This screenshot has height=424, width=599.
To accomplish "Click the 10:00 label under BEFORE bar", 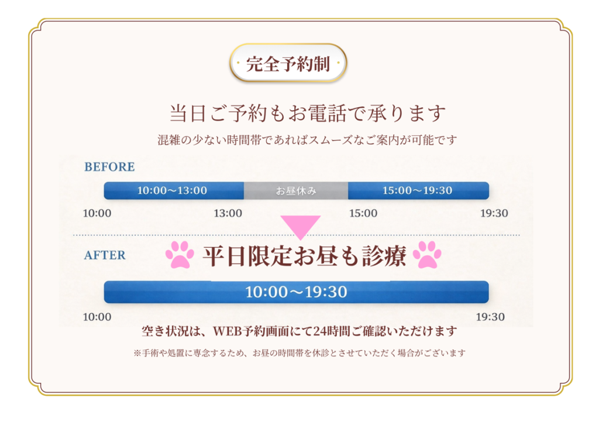I will point(97,213).
